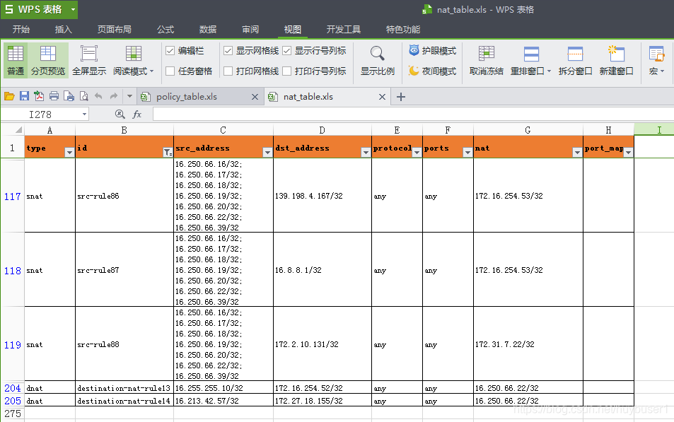Select the 普通 normal view icon

point(16,54)
